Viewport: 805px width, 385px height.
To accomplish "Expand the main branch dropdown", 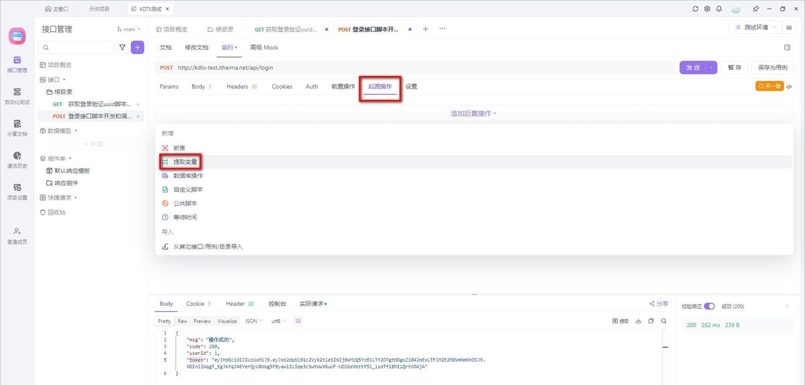I will 130,29.
